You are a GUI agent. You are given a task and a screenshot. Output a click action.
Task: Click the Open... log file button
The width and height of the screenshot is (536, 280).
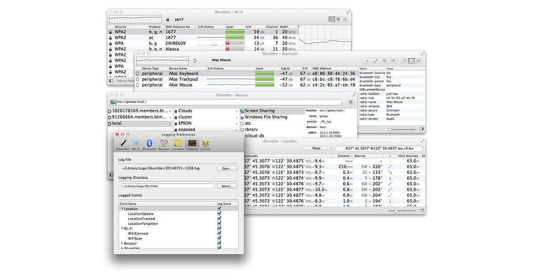click(x=227, y=169)
